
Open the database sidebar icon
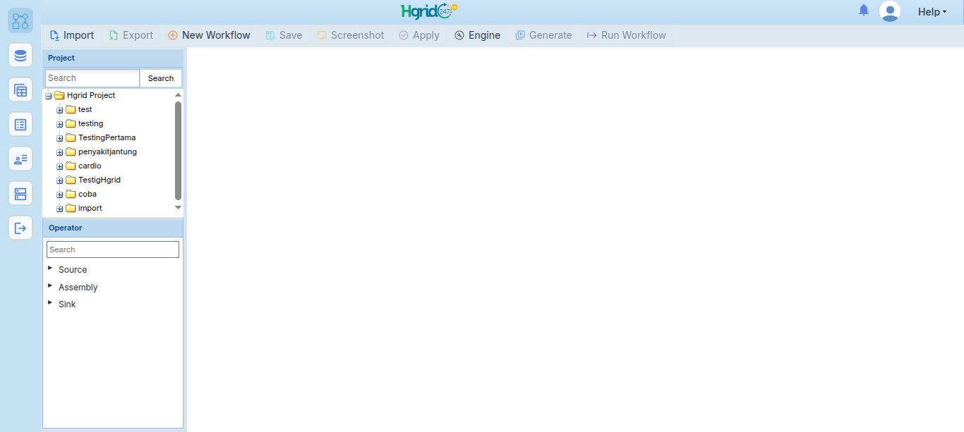pos(20,55)
